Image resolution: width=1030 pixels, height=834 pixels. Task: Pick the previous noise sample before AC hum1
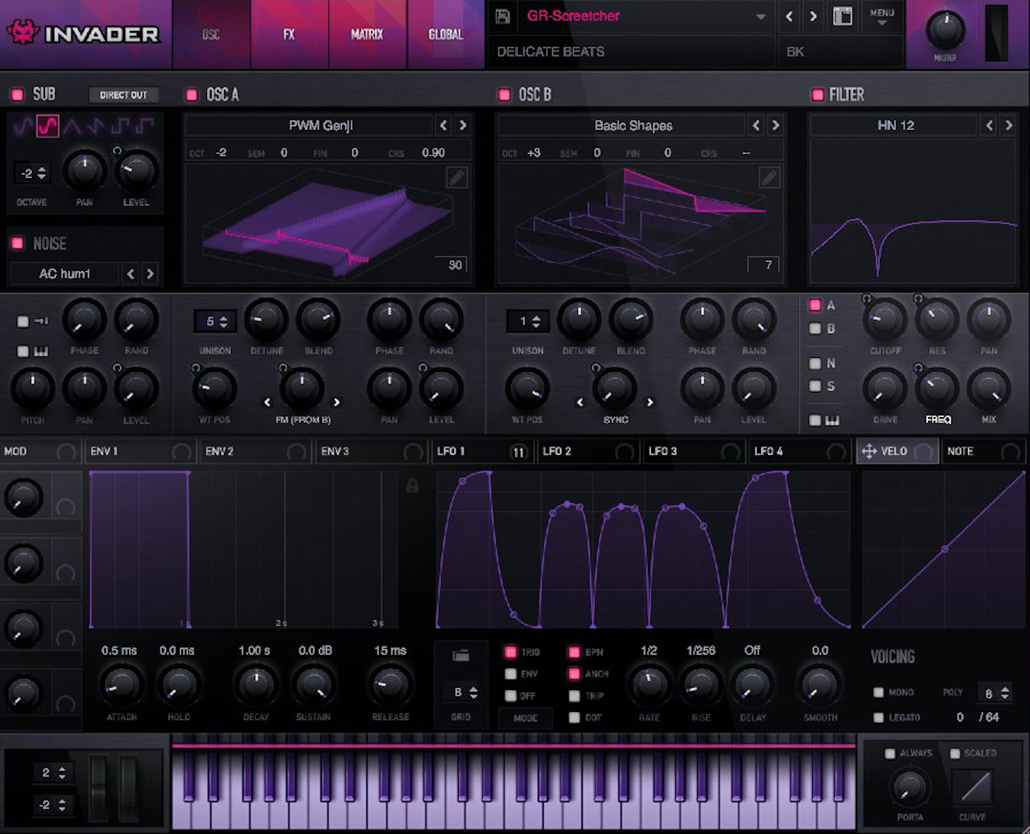click(x=131, y=274)
